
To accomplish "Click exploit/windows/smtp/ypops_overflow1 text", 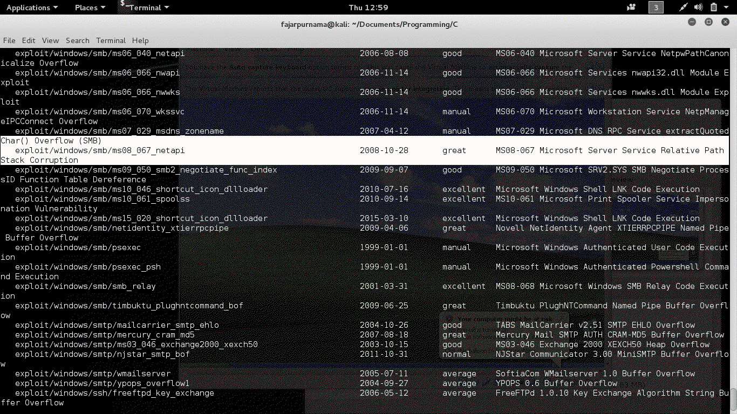I will [103, 383].
